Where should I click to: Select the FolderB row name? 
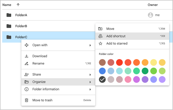pyautogui.click(x=21, y=26)
